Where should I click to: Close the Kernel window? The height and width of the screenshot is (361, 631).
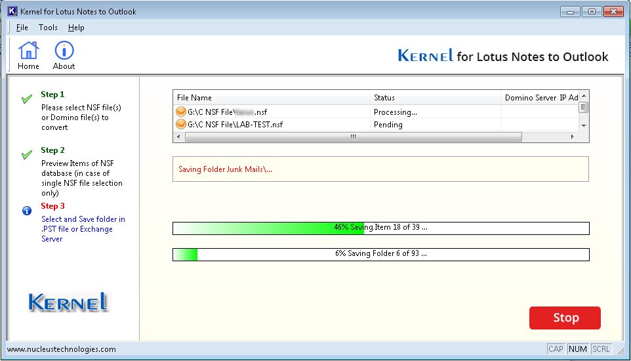[x=613, y=12]
